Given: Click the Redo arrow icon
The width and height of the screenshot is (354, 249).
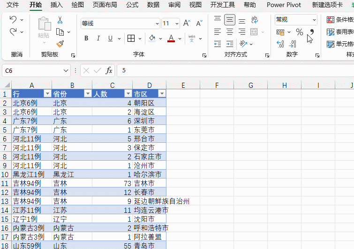Looking at the screenshot, I should coord(13,31).
